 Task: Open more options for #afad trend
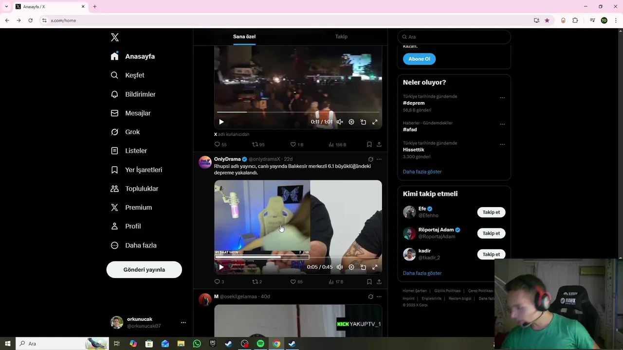[502, 124]
